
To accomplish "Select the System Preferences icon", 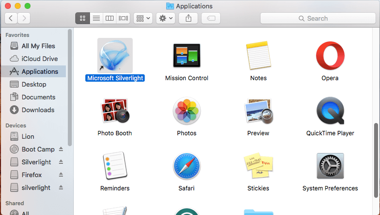I will pyautogui.click(x=330, y=166).
